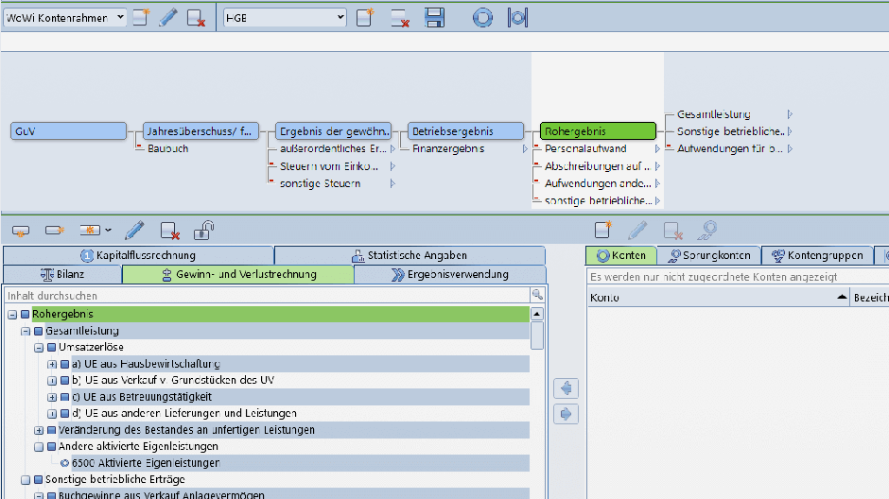Expand c) UE aus Betreuungstätigkeit
Image resolution: width=889 pixels, height=499 pixels.
[x=52, y=398]
